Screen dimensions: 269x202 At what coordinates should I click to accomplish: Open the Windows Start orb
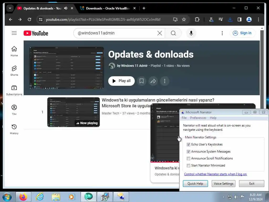point(7,197)
